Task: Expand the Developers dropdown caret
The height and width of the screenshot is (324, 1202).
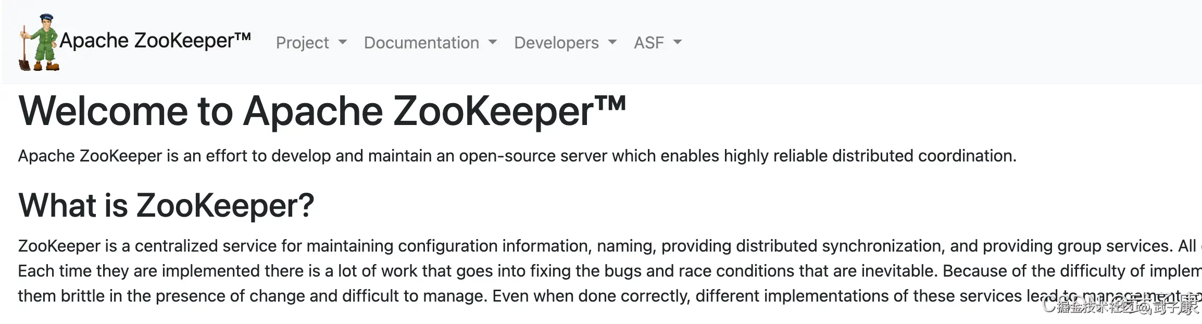Action: pos(612,42)
